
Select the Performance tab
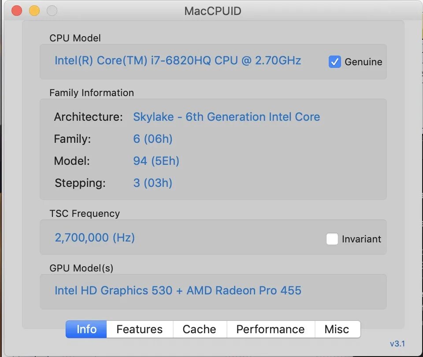point(271,329)
